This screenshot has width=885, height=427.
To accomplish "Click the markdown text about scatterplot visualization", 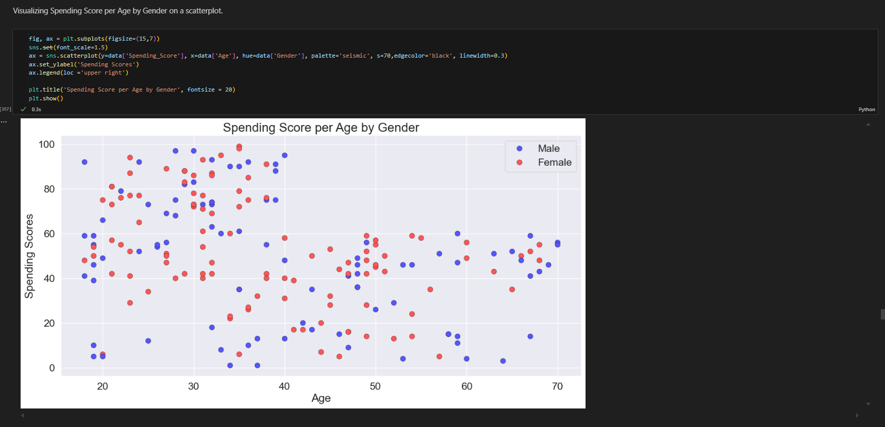I will point(118,11).
